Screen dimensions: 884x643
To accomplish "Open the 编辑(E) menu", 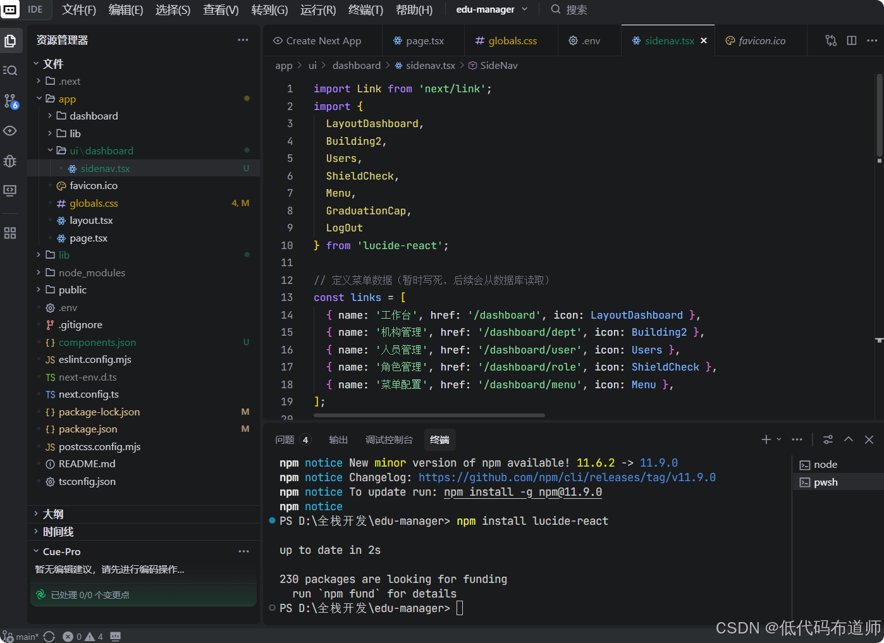I will [x=126, y=9].
